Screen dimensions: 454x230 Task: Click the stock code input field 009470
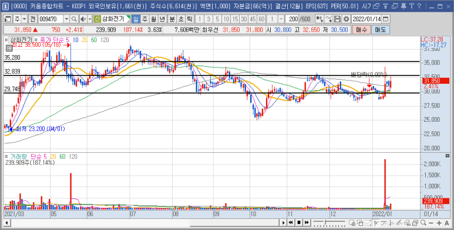(51, 19)
